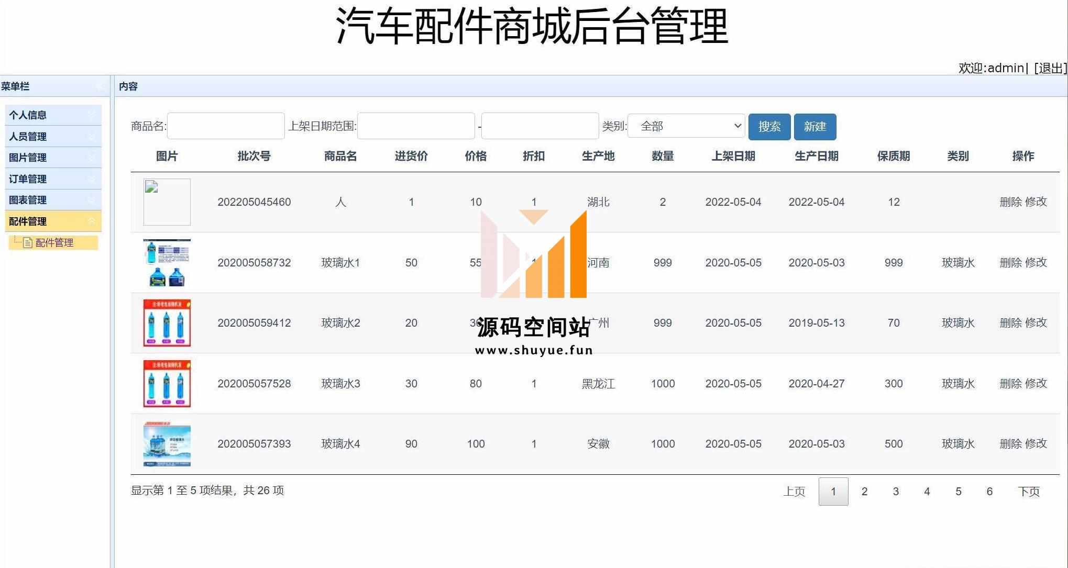The image size is (1068, 568).
Task: Jump to pagination page 4
Action: coord(927,492)
